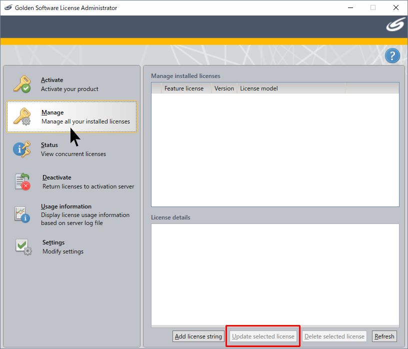Choose the 'Return licenses to activation server' text
This screenshot has height=349, width=408.
tap(88, 186)
